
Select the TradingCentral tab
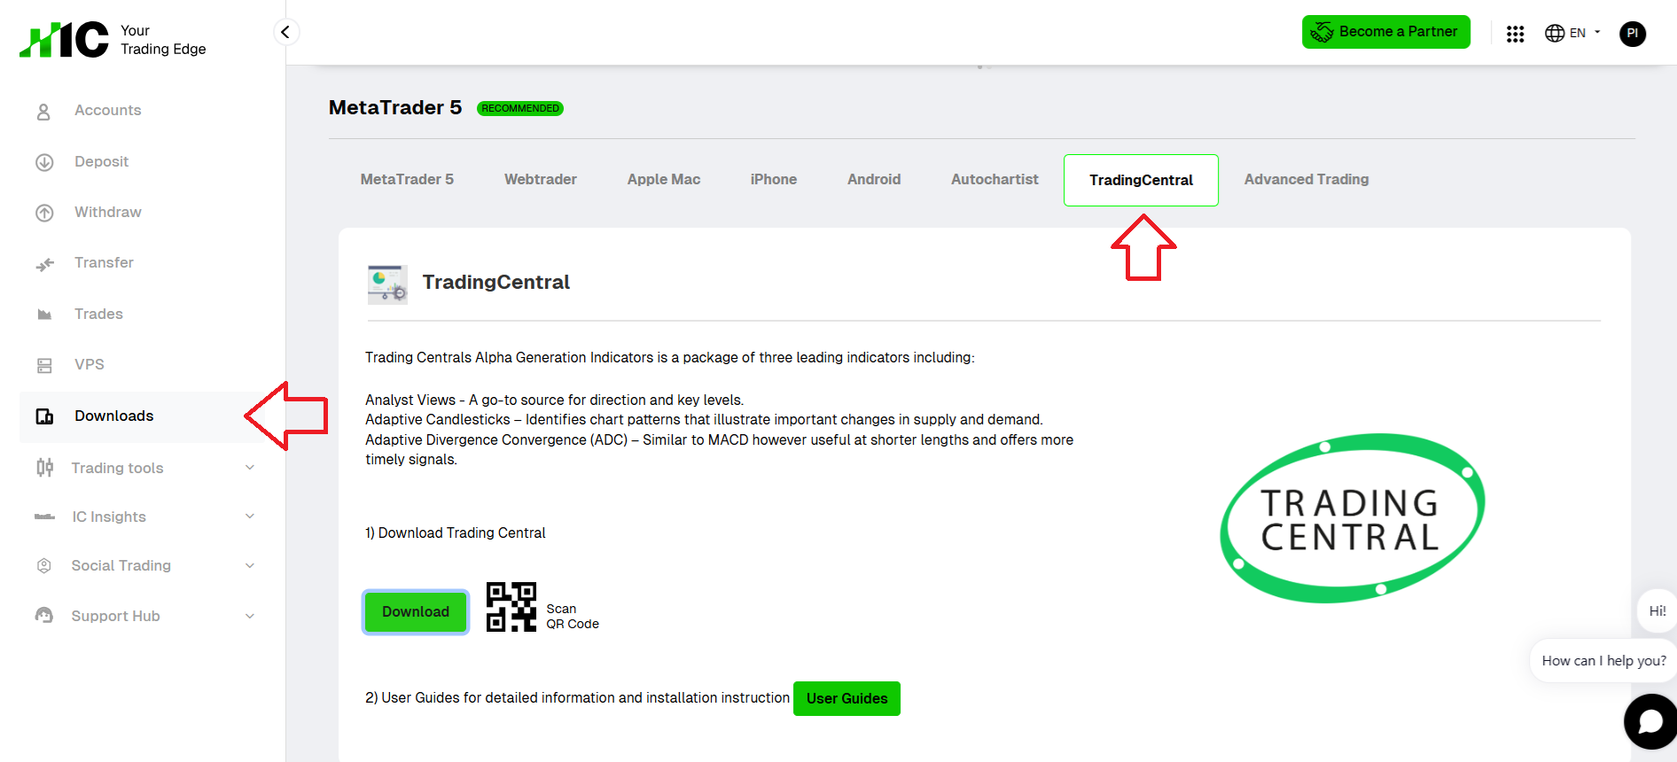tap(1141, 180)
